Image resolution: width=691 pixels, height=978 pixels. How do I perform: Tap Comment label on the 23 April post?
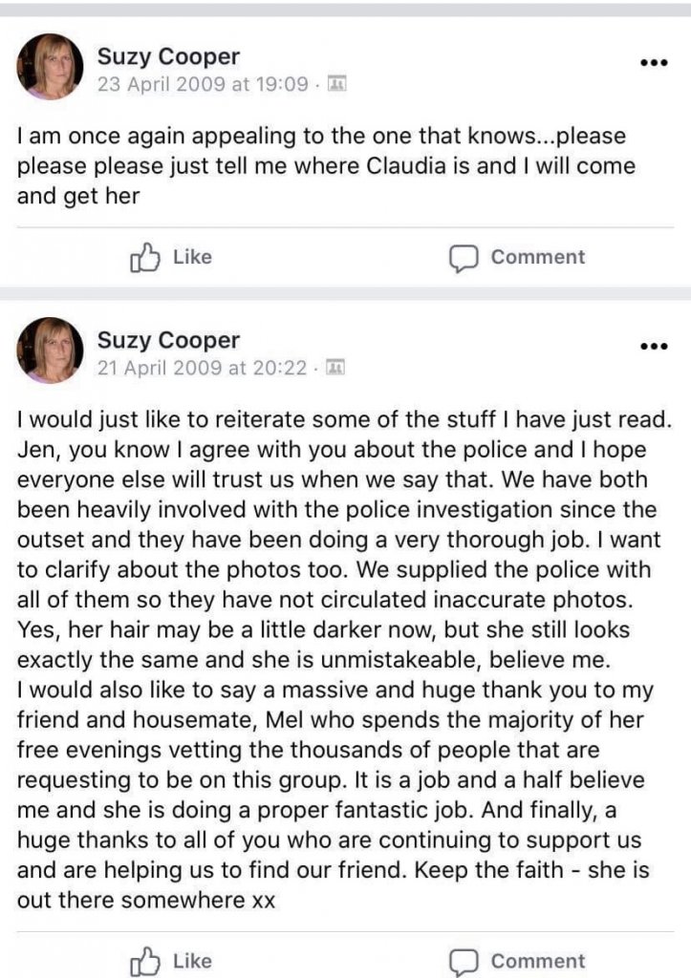tap(537, 257)
